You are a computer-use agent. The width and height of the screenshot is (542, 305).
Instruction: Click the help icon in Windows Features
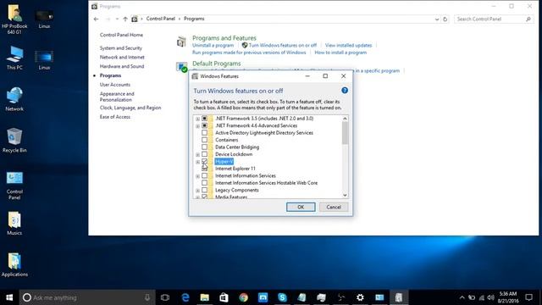click(x=345, y=91)
